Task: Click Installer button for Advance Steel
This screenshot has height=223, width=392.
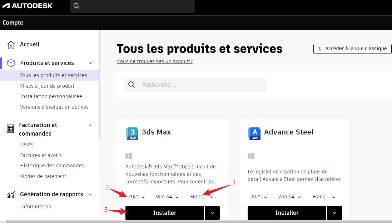Action: click(287, 213)
